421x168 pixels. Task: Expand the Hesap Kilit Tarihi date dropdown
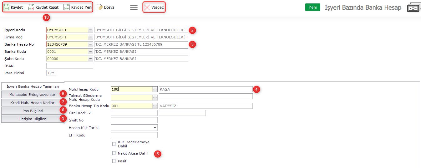click(155, 128)
